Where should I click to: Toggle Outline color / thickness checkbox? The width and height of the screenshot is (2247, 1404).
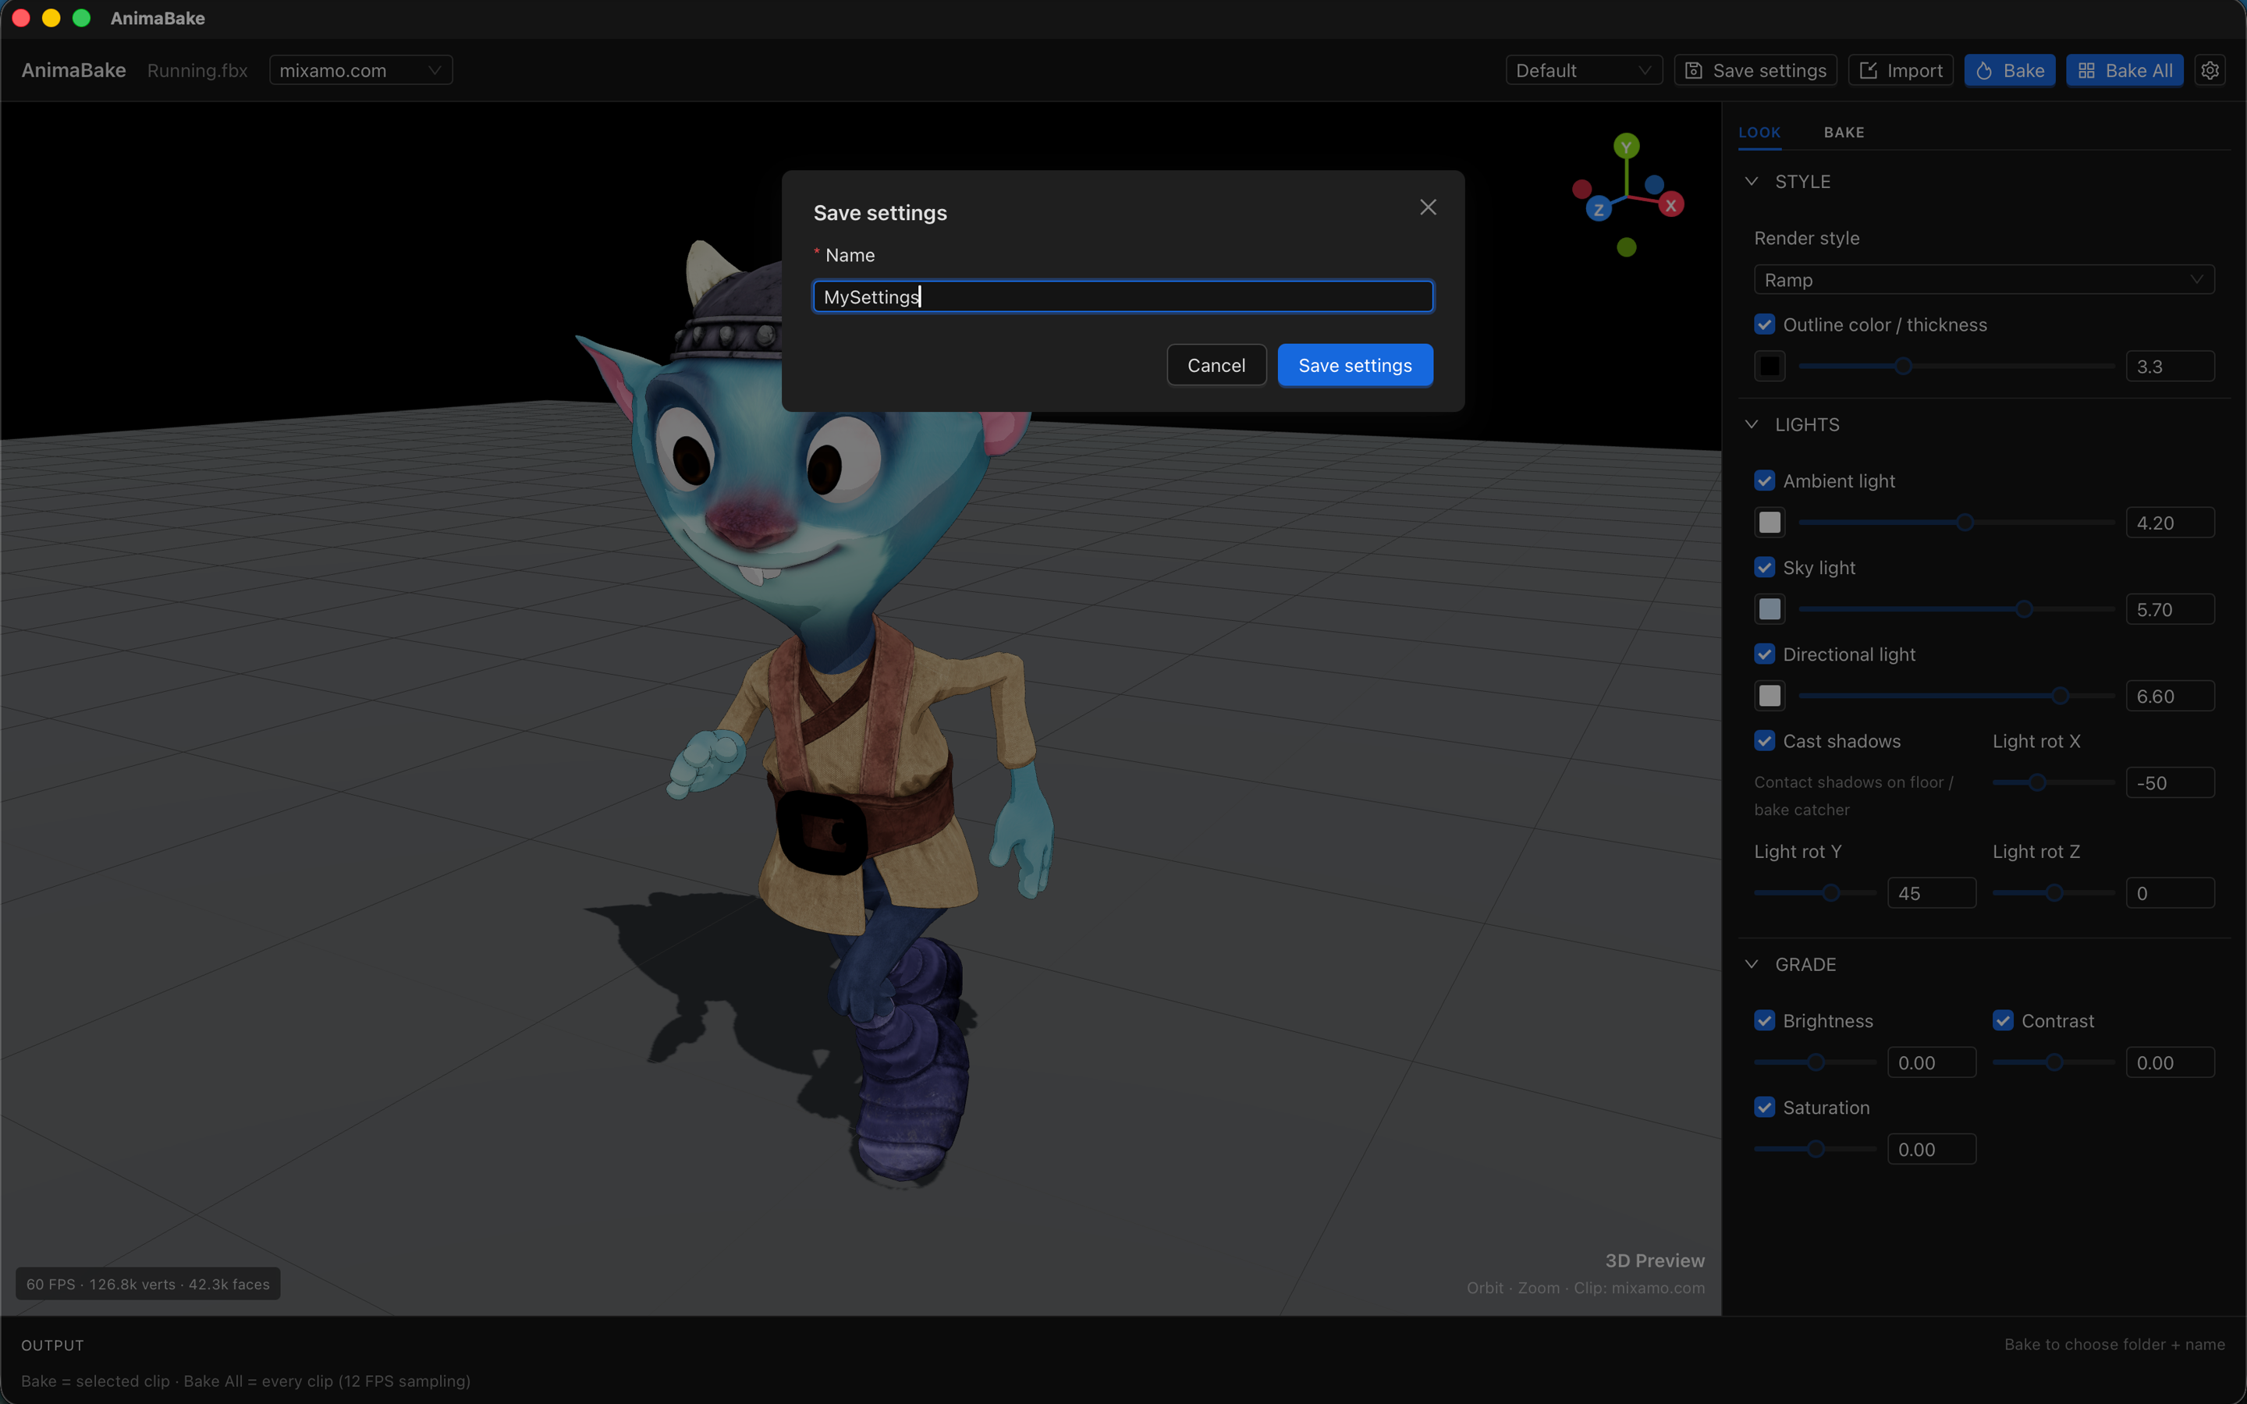click(x=1764, y=324)
